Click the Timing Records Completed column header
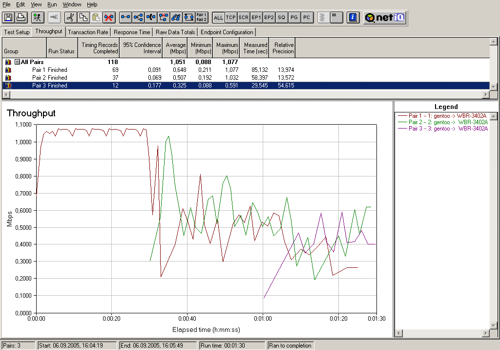This screenshot has width=500, height=350. [99, 48]
